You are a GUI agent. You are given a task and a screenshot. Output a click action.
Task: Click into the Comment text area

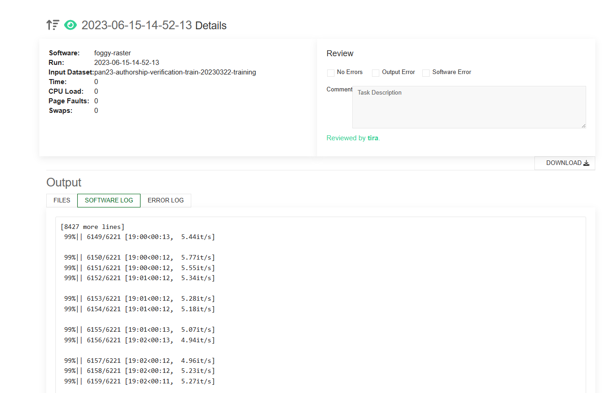(469, 107)
